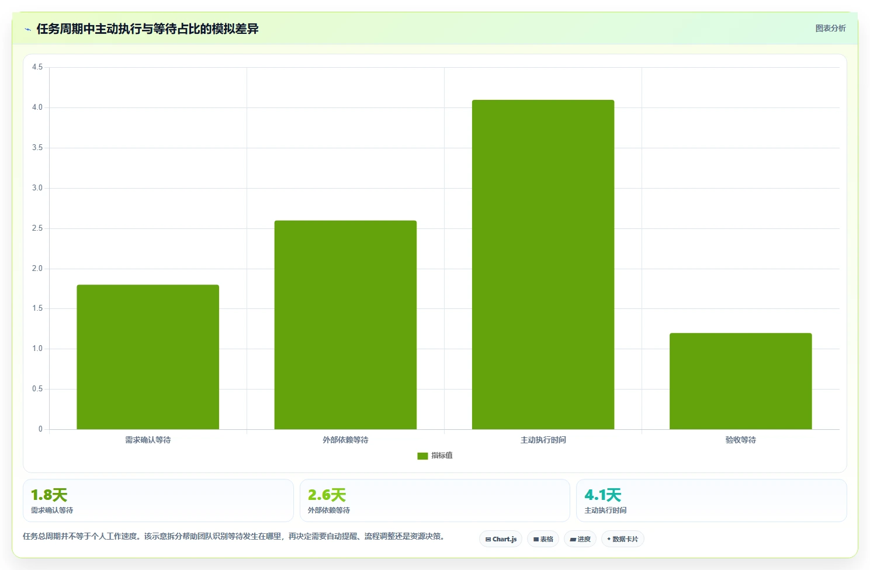Click the 外部依赖等待 x-axis label
The height and width of the screenshot is (570, 870).
tap(345, 440)
